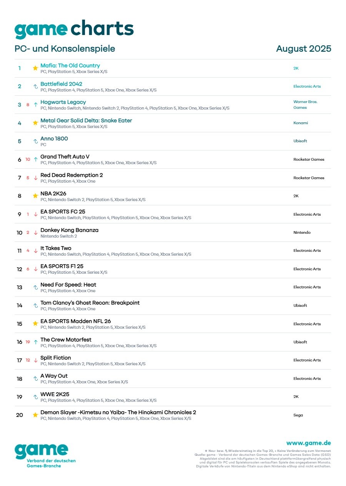Click the Donkey Kong Bananza entry title
The width and height of the screenshot is (346, 486).
coord(69,230)
